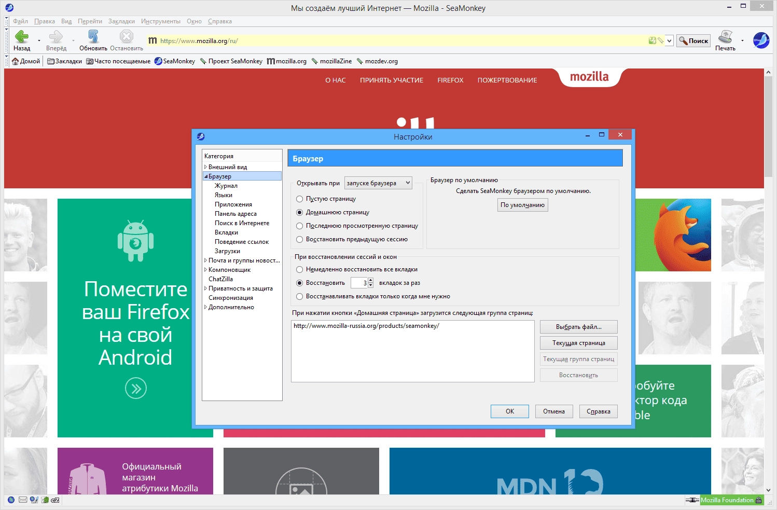Image resolution: width=777 pixels, height=510 pixels.
Task: Select Панель адреса in the category tree
Action: tap(235, 214)
